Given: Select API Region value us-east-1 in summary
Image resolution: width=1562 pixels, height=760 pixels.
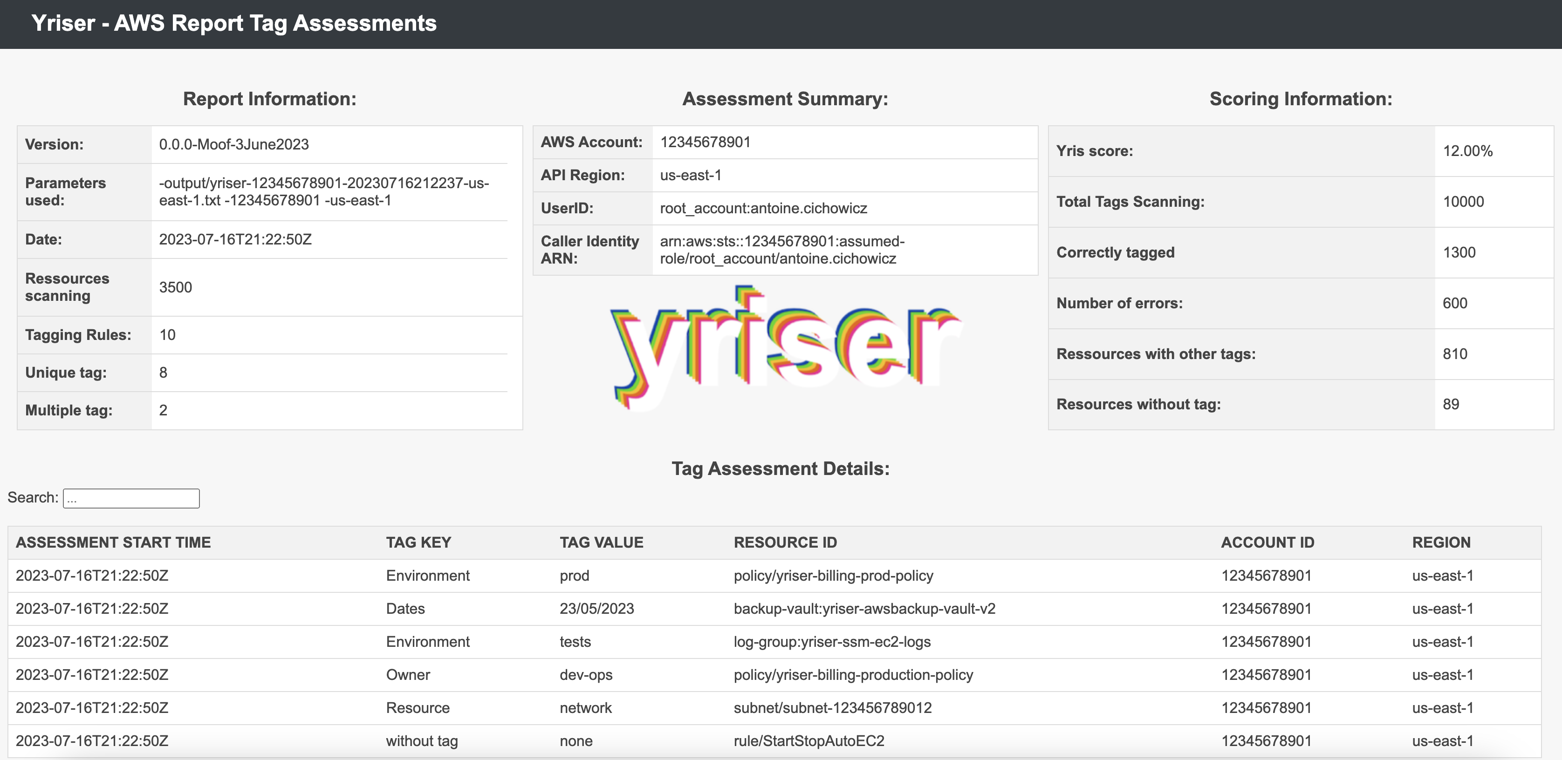Looking at the screenshot, I should click(x=691, y=175).
